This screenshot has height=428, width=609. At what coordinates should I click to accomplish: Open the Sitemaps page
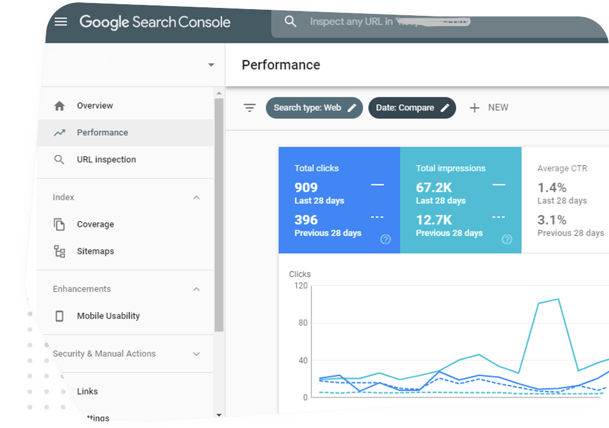pos(125,251)
